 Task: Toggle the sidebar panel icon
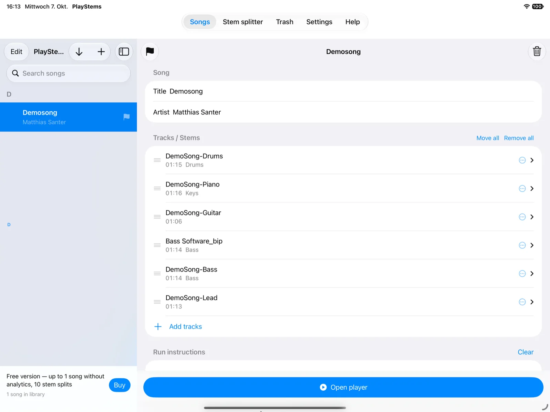pos(124,52)
